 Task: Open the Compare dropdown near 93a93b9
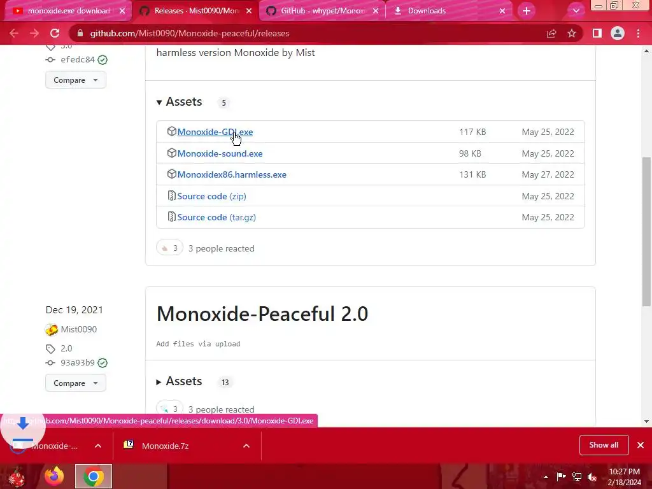pos(76,383)
